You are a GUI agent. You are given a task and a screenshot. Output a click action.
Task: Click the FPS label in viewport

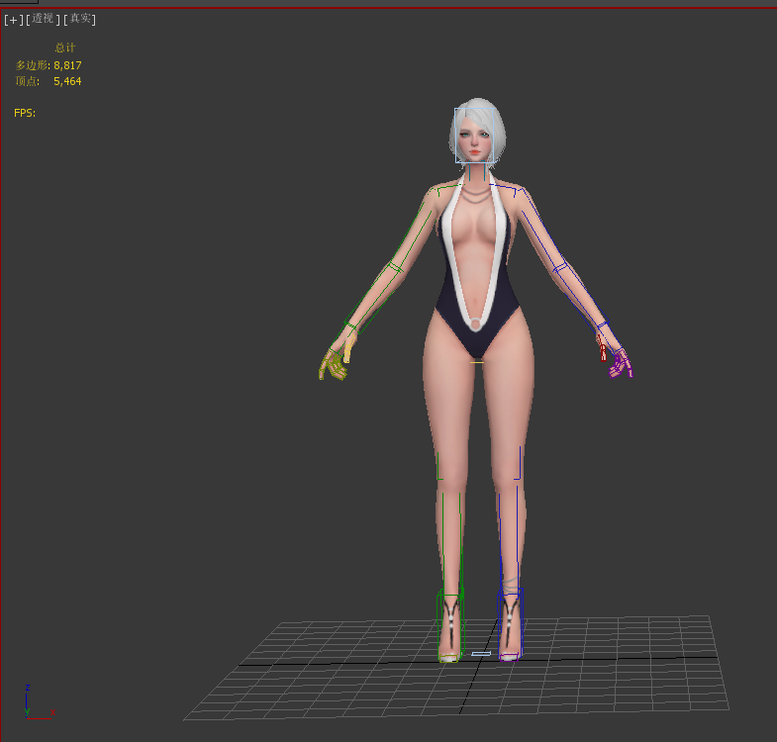[x=25, y=113]
